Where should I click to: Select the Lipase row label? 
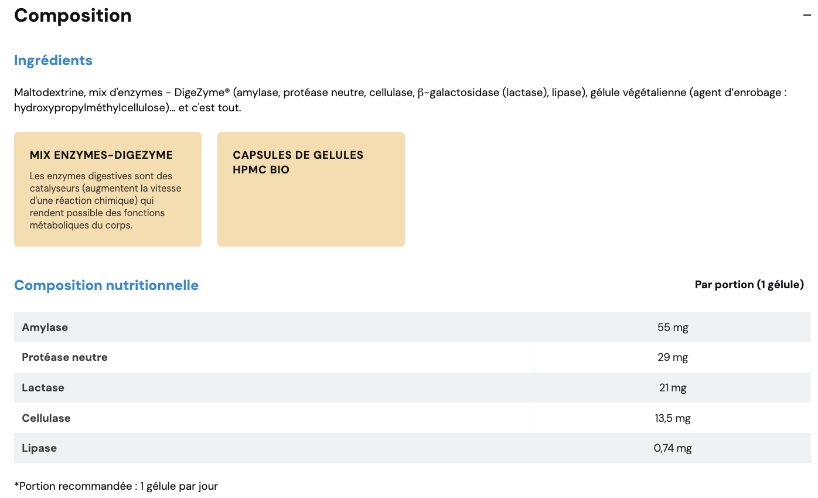[39, 448]
